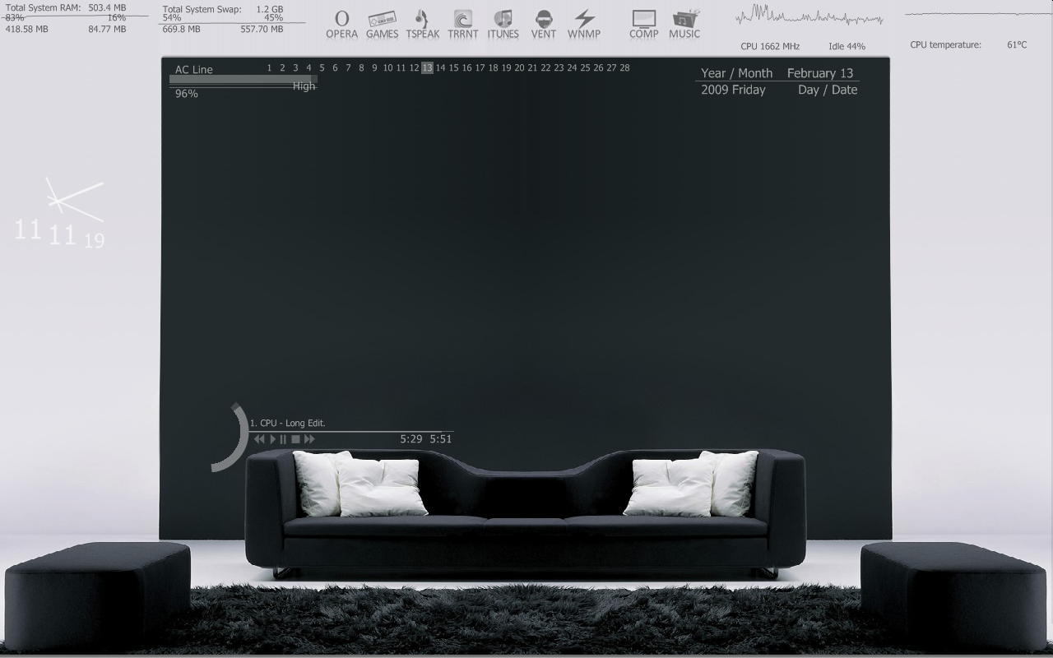Stop playback with the square button

[295, 439]
